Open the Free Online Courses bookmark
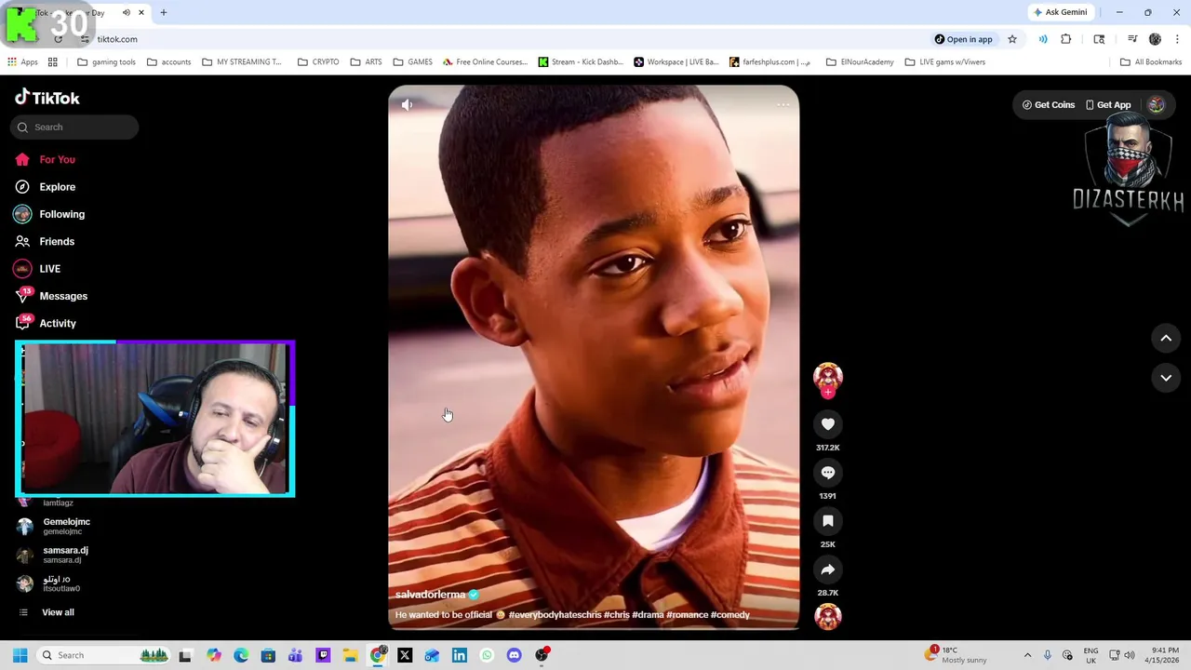 click(x=485, y=62)
